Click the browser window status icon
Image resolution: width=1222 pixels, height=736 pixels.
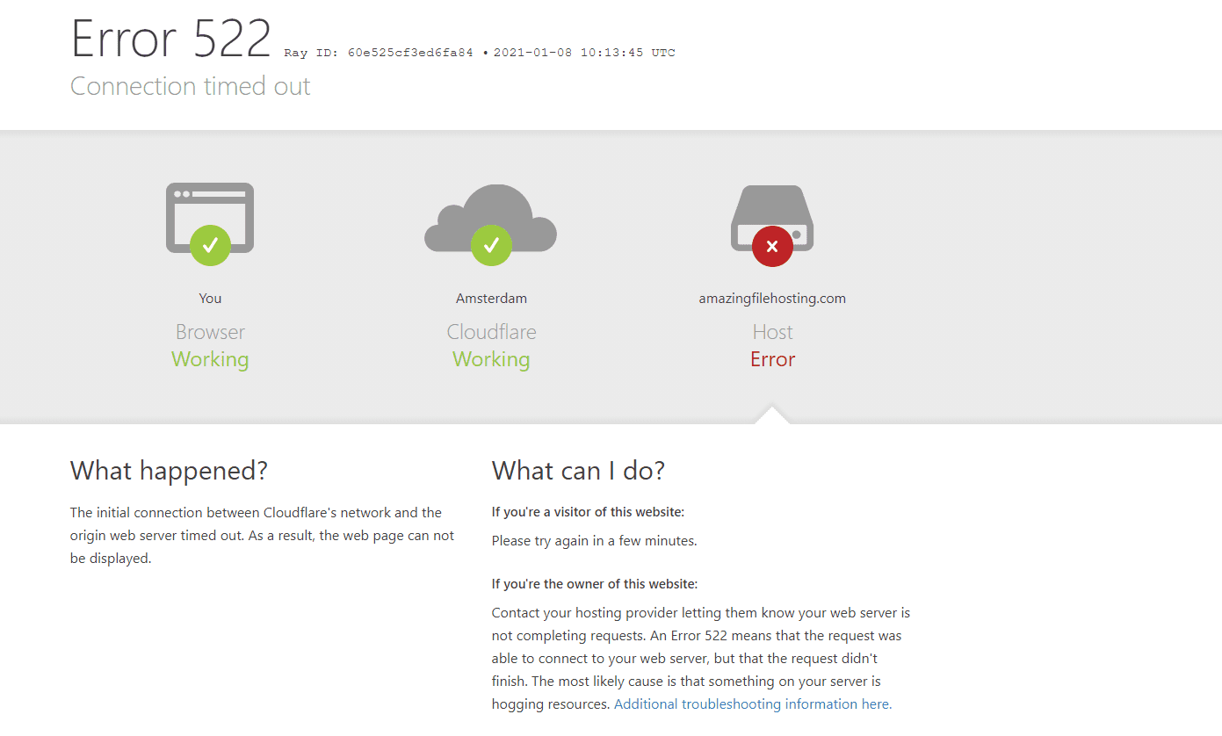(210, 224)
